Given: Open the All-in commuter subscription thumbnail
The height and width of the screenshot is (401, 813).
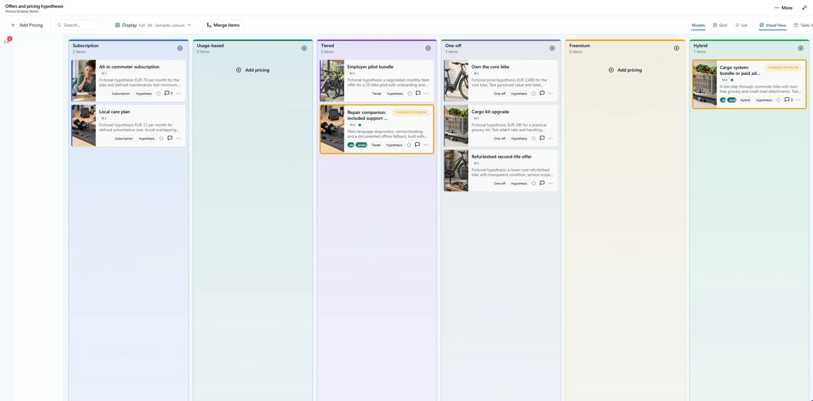Looking at the screenshot, I should tap(84, 80).
